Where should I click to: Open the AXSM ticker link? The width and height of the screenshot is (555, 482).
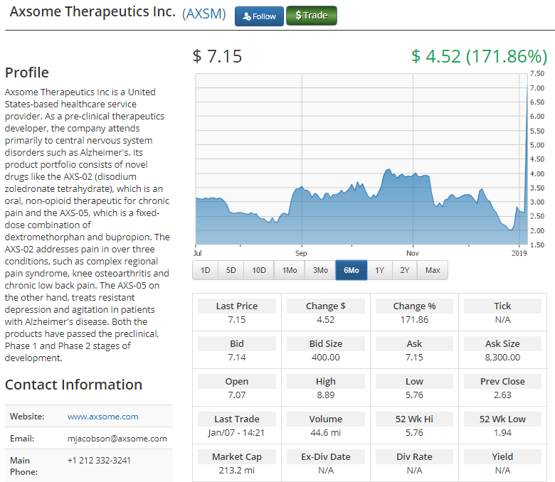[204, 14]
